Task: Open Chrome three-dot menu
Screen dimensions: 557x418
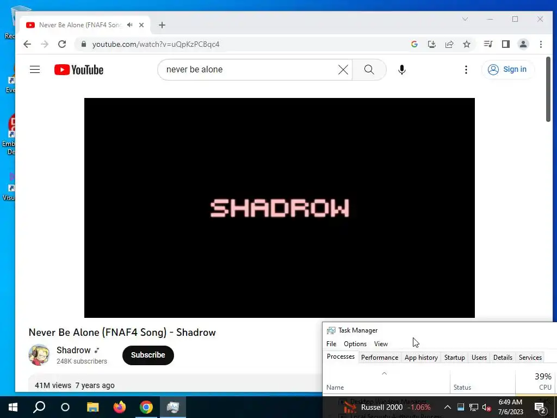Action: point(541,44)
